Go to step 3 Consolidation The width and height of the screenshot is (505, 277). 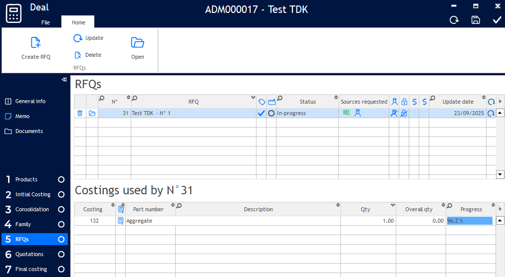pos(32,209)
